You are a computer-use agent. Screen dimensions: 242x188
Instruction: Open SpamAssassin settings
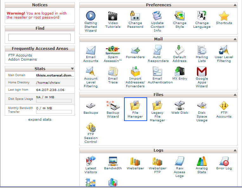tap(113, 54)
